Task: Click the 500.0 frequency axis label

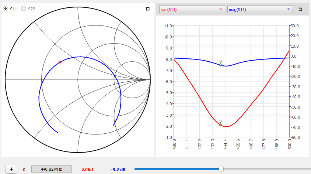Action: click(290, 144)
